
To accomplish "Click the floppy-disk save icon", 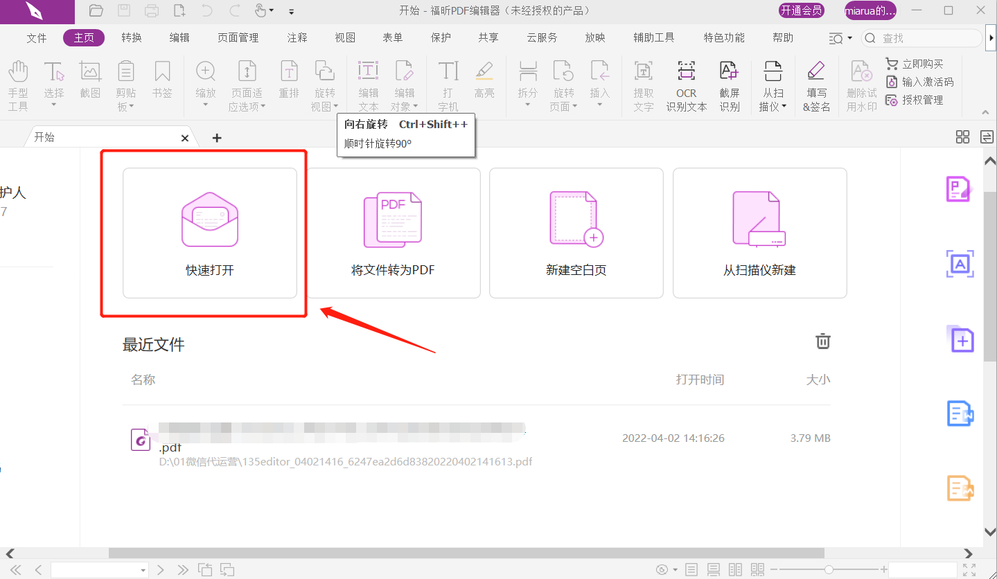I will coord(124,10).
